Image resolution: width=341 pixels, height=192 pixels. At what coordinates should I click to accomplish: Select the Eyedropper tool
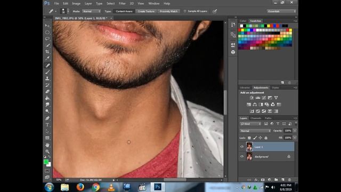click(47, 58)
